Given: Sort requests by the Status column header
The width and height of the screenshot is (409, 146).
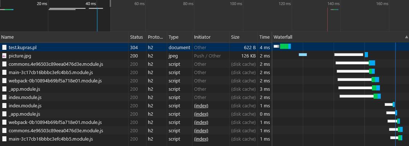Looking at the screenshot, I should (x=137, y=37).
